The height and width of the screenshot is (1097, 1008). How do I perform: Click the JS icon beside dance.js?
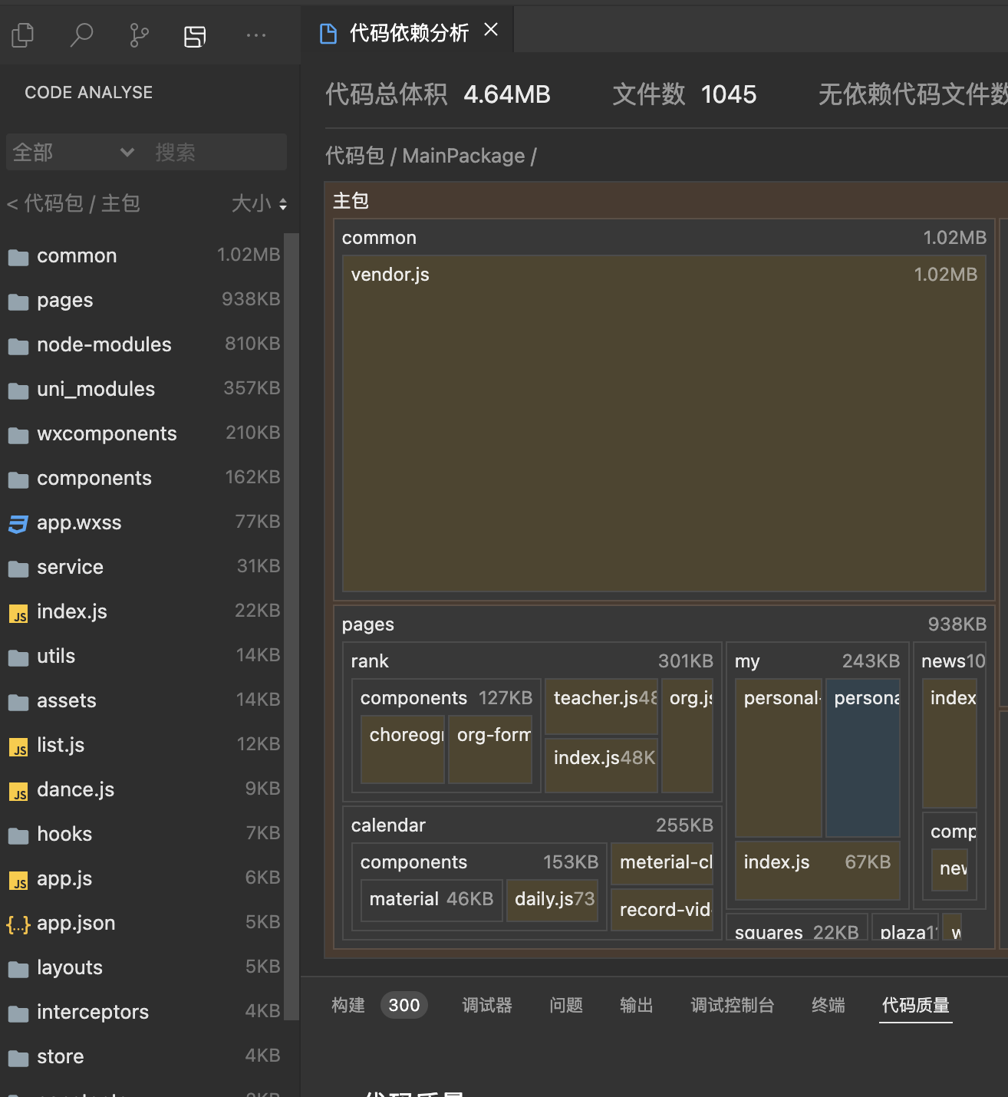pyautogui.click(x=17, y=789)
